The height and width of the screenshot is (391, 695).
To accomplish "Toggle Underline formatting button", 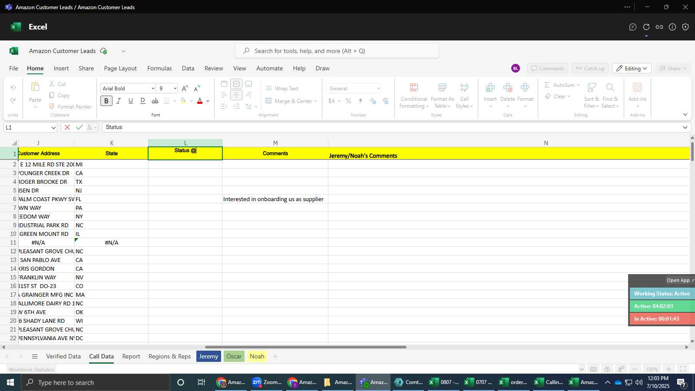I will [x=130, y=101].
